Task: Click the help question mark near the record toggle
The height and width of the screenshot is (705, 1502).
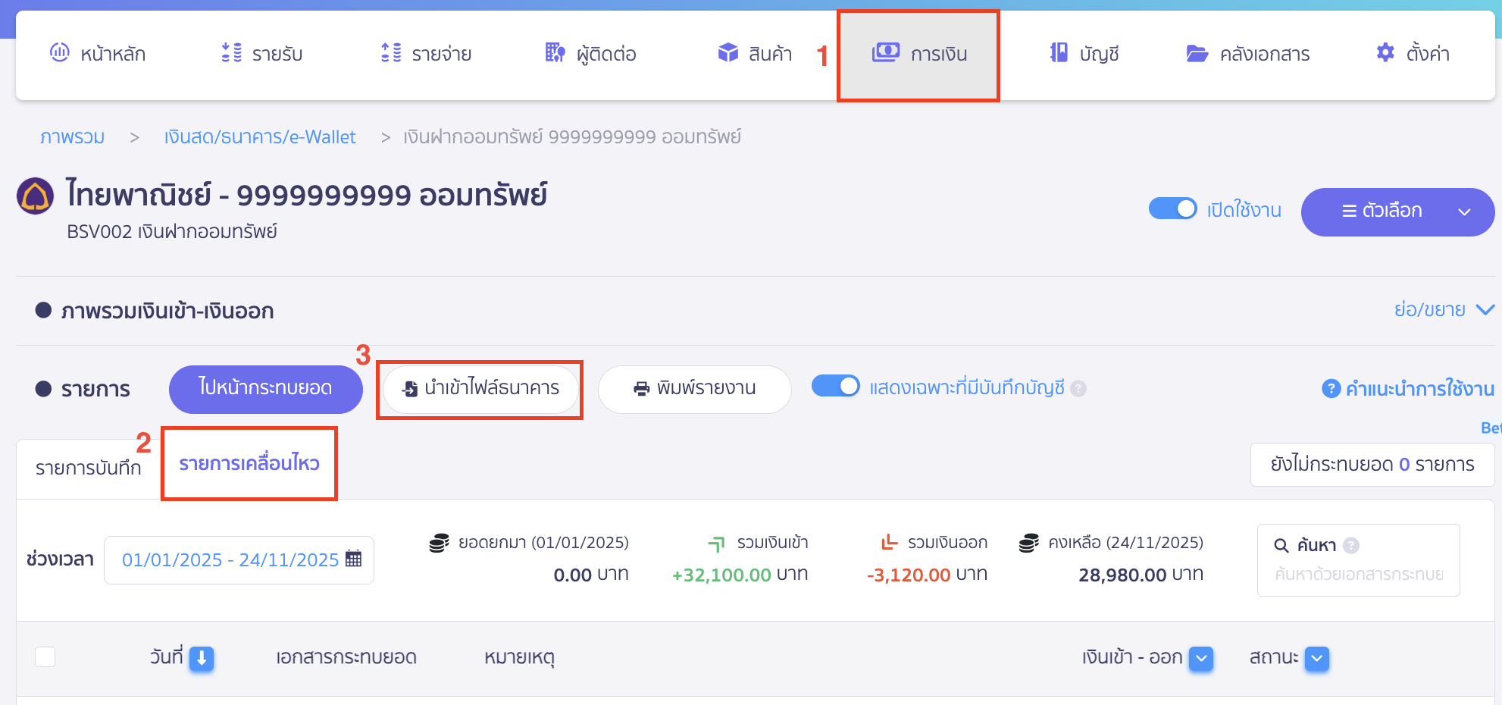Action: click(x=1078, y=387)
